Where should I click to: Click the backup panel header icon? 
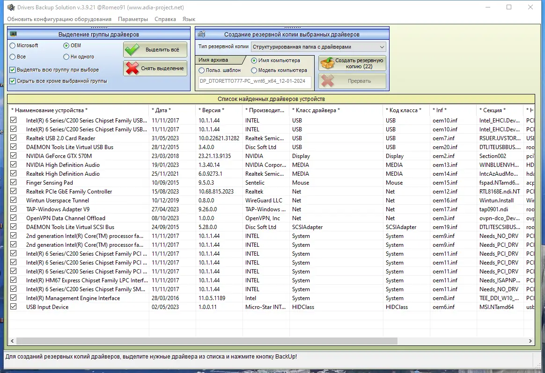tap(201, 34)
